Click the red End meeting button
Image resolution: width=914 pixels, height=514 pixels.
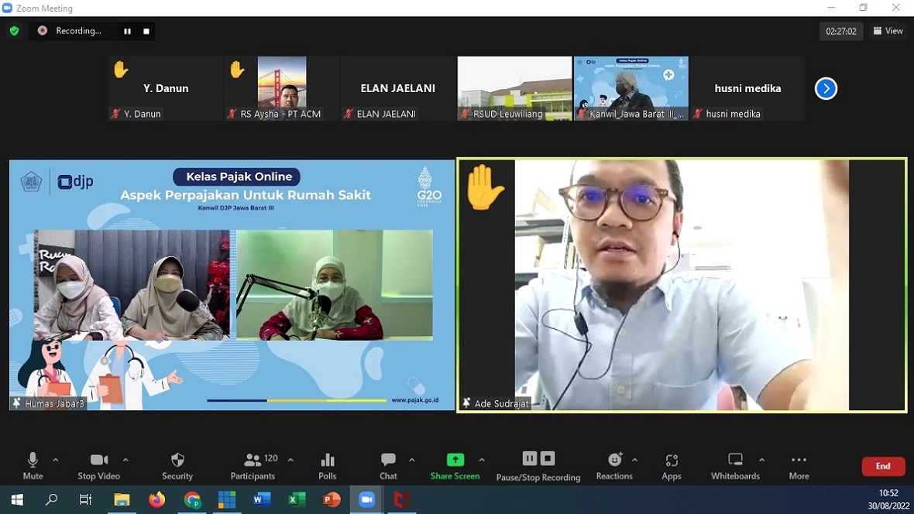coord(883,466)
